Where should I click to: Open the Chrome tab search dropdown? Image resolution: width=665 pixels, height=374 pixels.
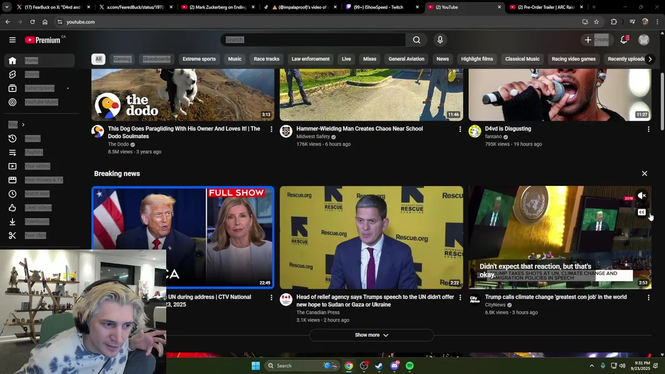[7, 7]
